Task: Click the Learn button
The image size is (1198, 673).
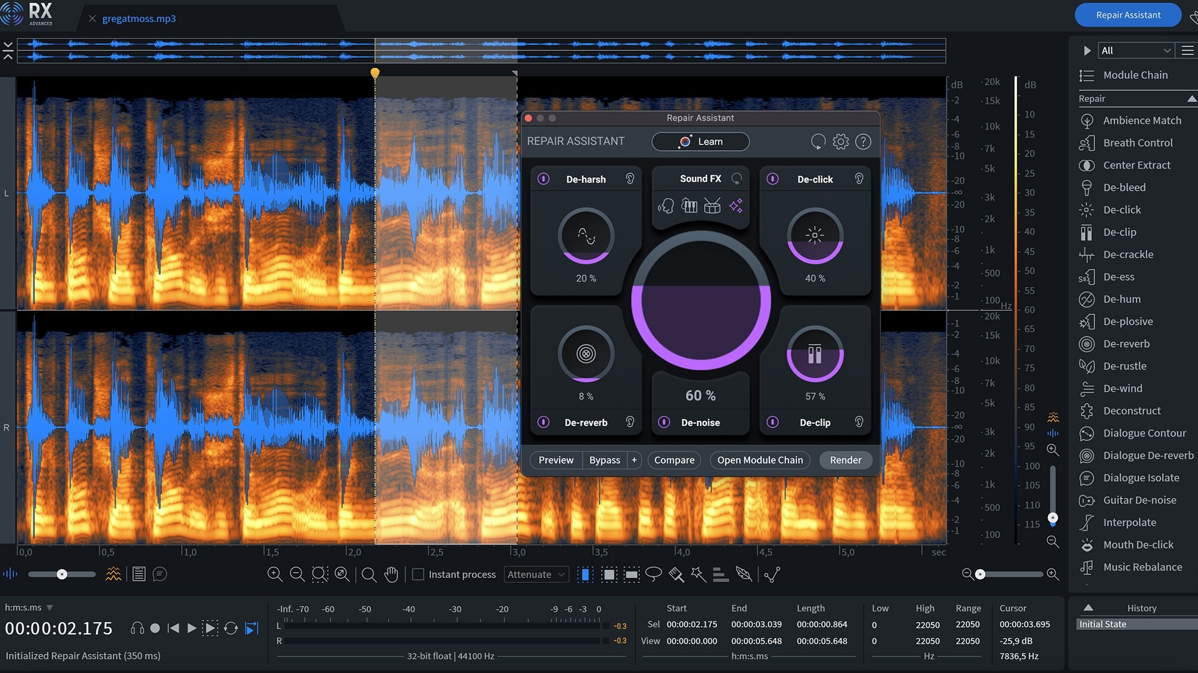Action: [x=700, y=141]
